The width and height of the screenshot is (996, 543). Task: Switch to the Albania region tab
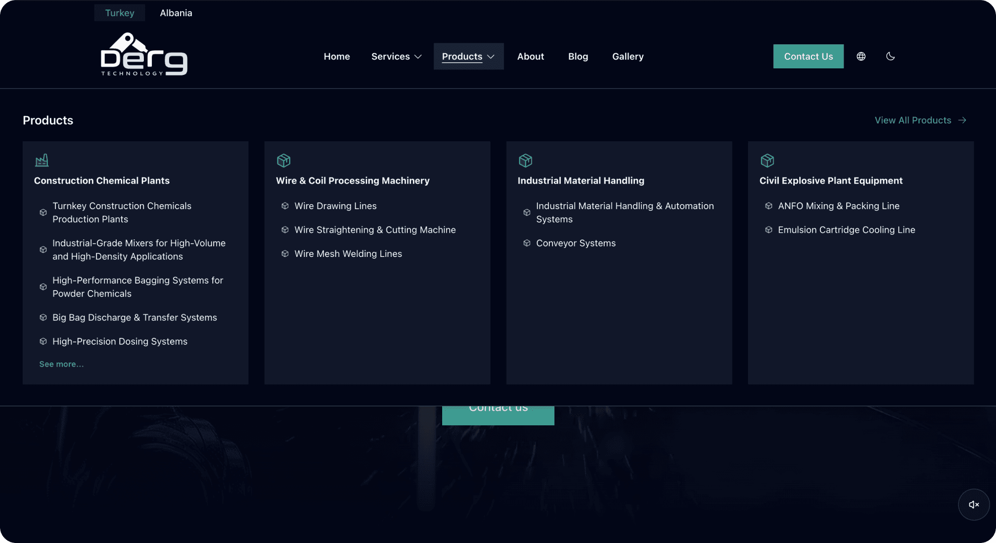[x=176, y=13]
